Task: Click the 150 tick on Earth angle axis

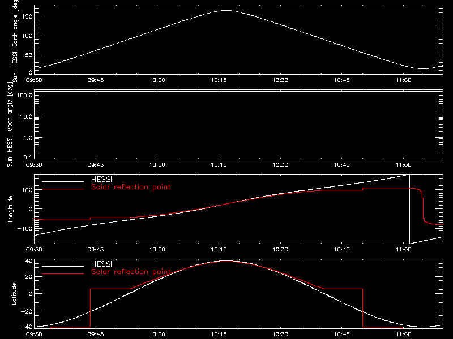Action: [x=27, y=16]
